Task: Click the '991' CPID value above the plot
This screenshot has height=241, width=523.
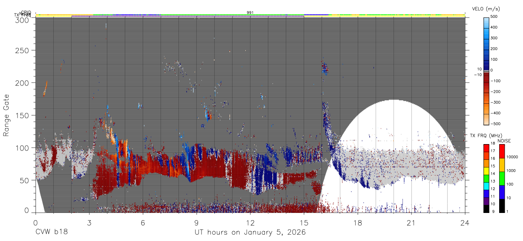Action: [x=250, y=13]
